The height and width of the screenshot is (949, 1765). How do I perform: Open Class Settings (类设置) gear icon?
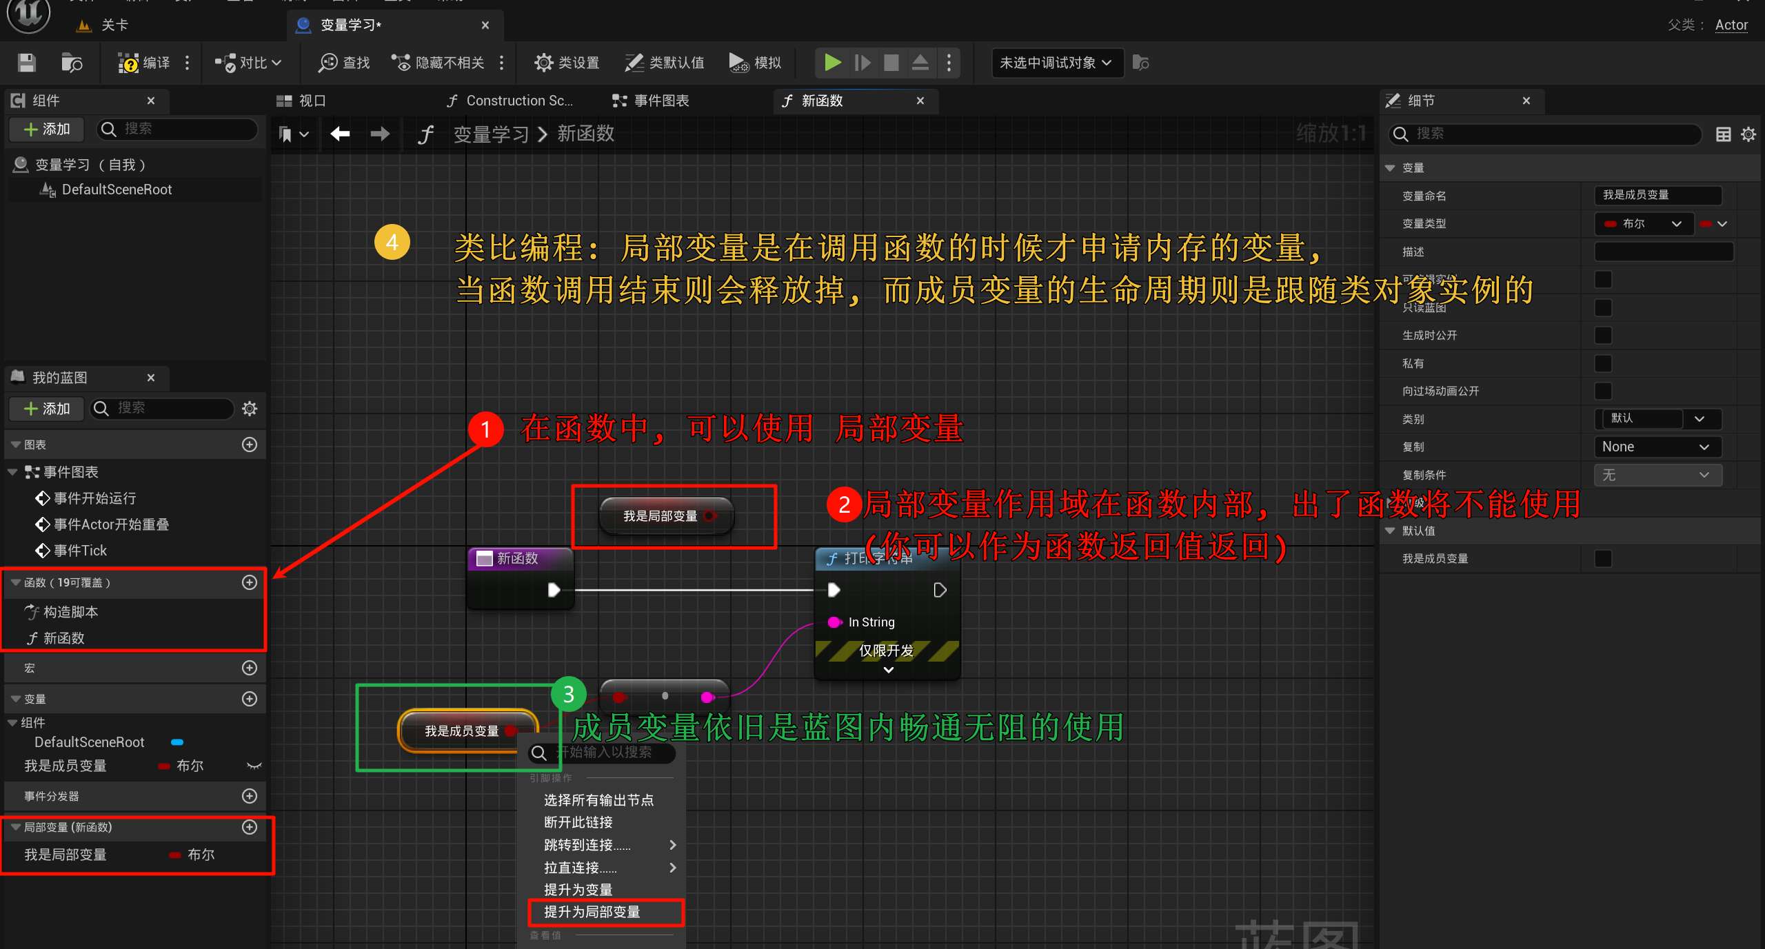(543, 63)
